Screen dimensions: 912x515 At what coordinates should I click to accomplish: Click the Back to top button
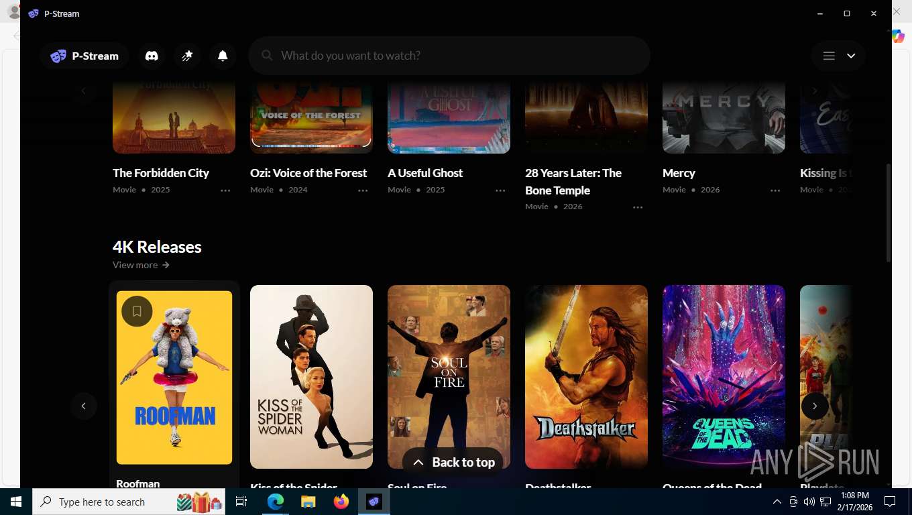453,462
